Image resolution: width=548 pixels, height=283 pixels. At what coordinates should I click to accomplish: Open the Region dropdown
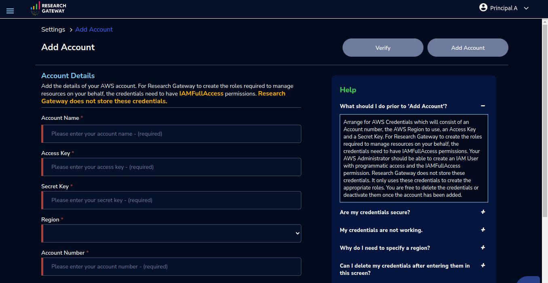(x=171, y=233)
